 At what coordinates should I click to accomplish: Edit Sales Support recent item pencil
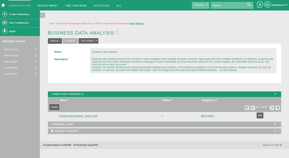(36, 61)
